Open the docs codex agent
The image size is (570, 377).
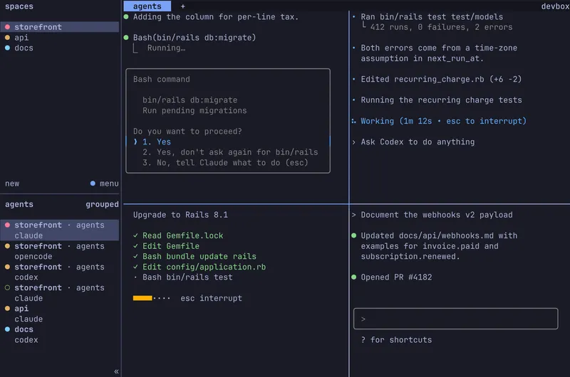(60, 334)
